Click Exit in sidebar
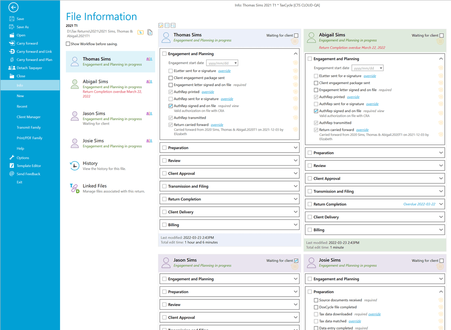The height and width of the screenshot is (330, 451). tap(19, 182)
